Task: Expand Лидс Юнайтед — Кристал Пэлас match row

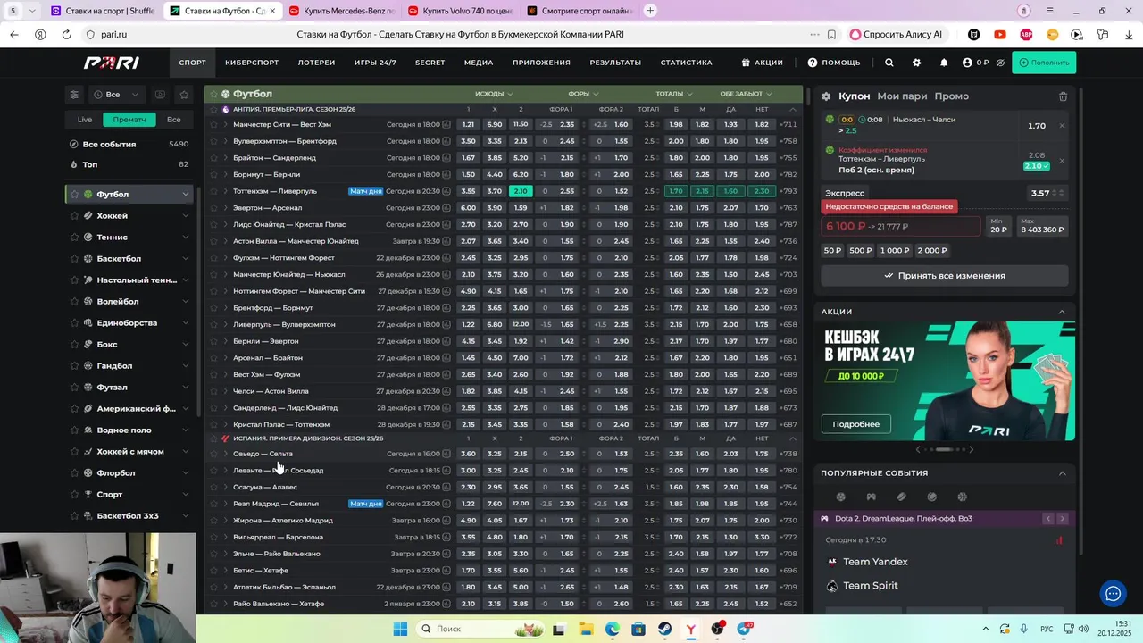Action: coord(225,224)
